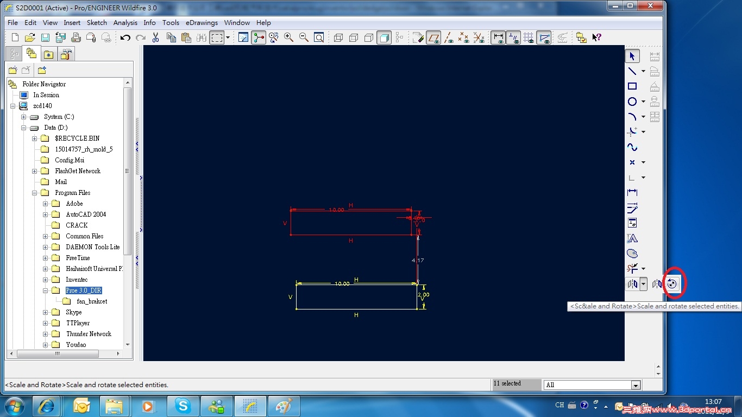Copy selected entities
This screenshot has height=417, width=742.
point(171,37)
